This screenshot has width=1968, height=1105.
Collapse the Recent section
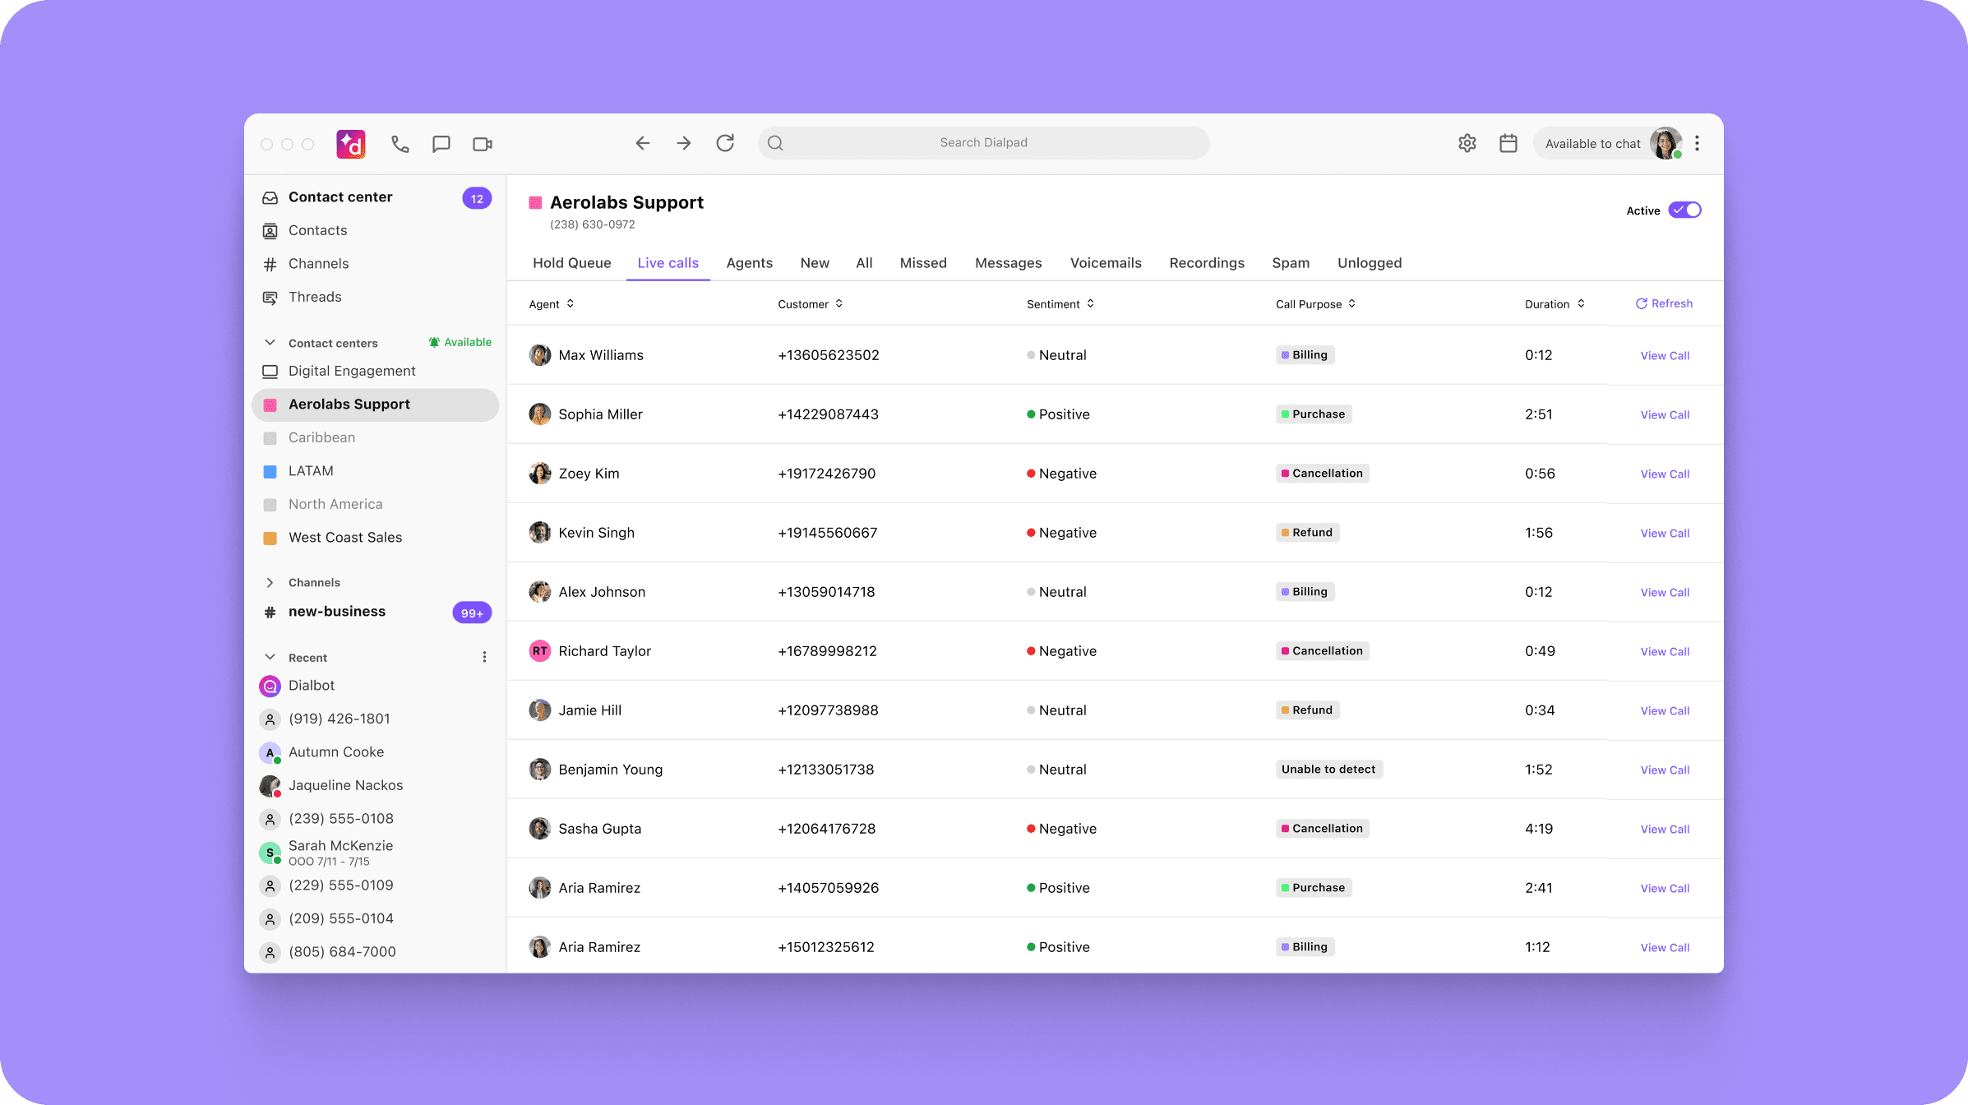click(270, 657)
